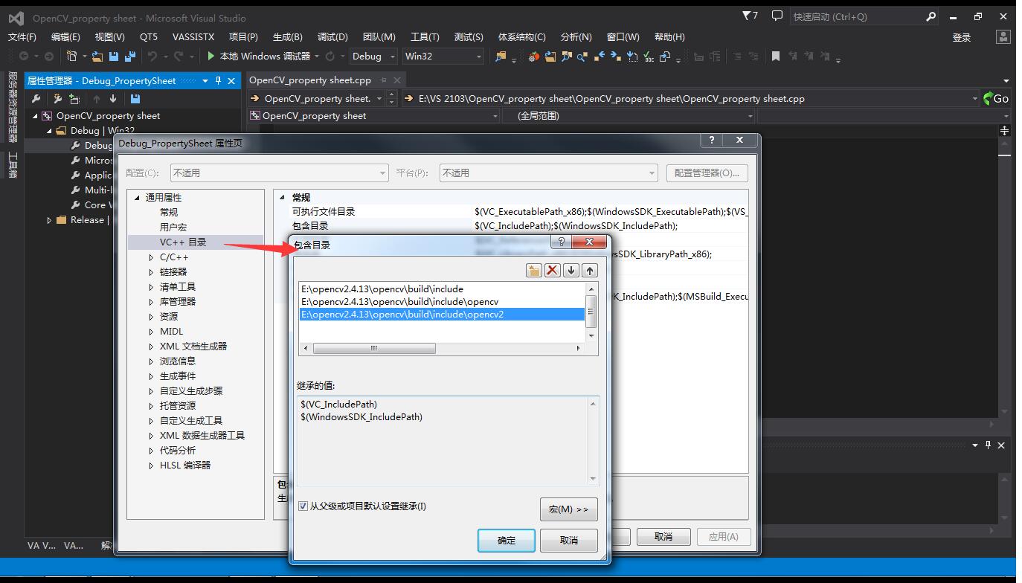Click the refresh icon beside debugger button

330,56
